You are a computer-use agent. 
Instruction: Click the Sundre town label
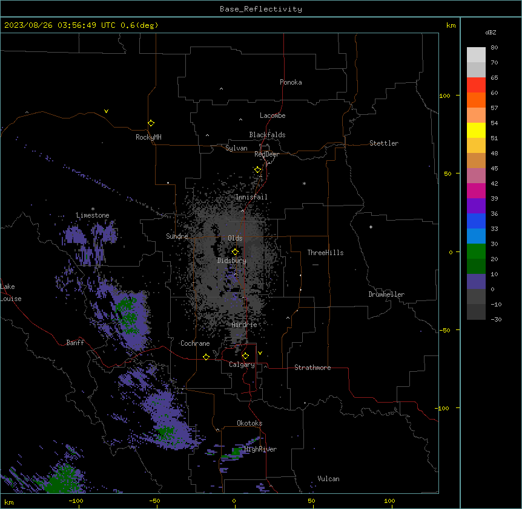(x=177, y=236)
